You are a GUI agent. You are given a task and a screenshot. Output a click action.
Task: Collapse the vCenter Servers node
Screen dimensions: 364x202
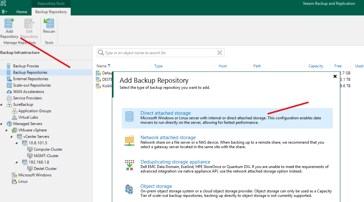11,137
